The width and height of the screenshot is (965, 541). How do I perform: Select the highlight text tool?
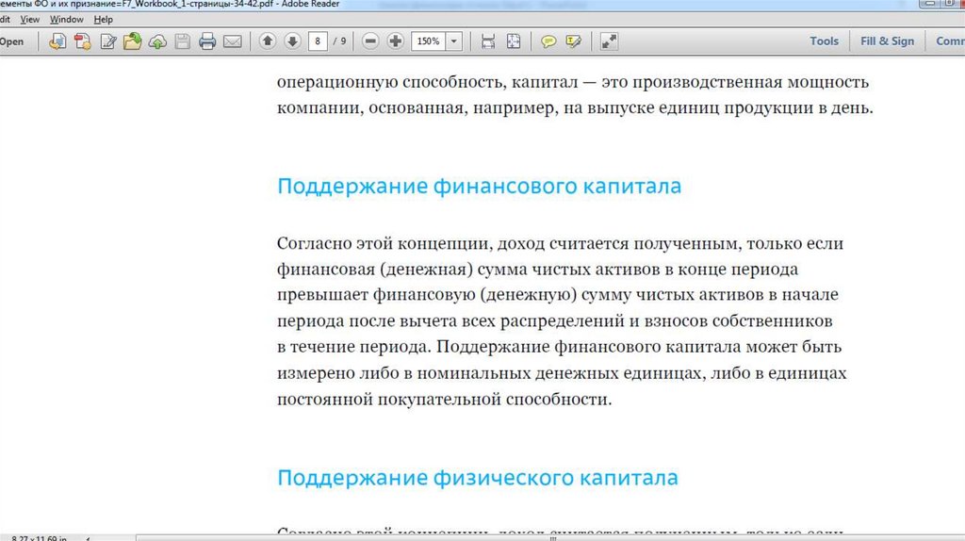click(574, 41)
